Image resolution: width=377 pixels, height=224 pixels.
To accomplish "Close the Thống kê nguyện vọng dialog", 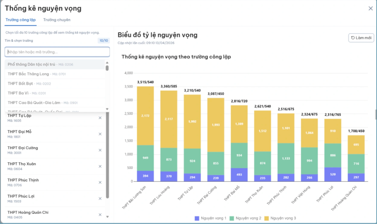I will (x=371, y=9).
